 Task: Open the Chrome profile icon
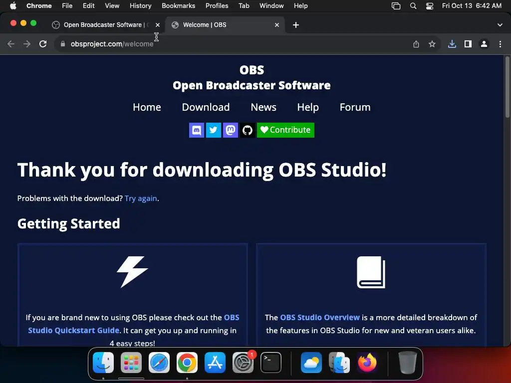point(484,44)
